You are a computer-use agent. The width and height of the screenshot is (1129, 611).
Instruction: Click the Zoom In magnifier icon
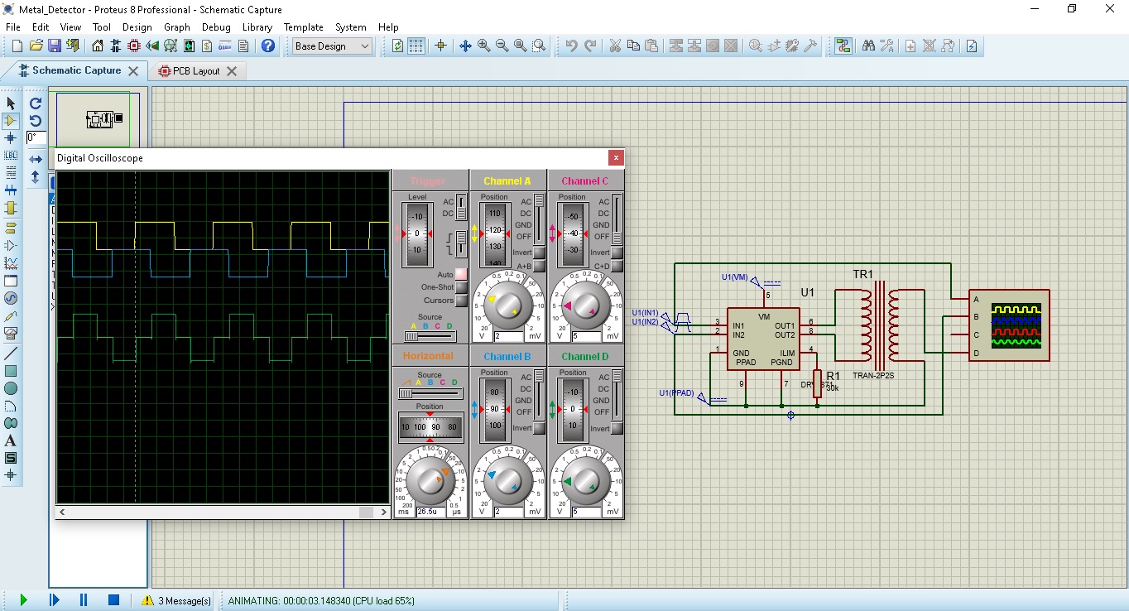pyautogui.click(x=484, y=46)
